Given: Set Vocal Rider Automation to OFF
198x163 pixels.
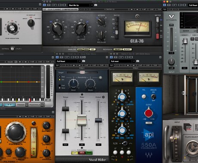Looking at the screenshot, I should click(x=75, y=153).
